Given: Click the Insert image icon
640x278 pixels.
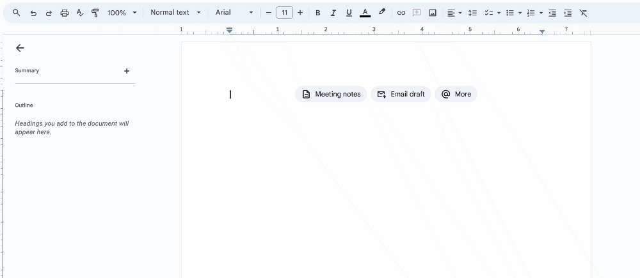Looking at the screenshot, I should (x=433, y=13).
